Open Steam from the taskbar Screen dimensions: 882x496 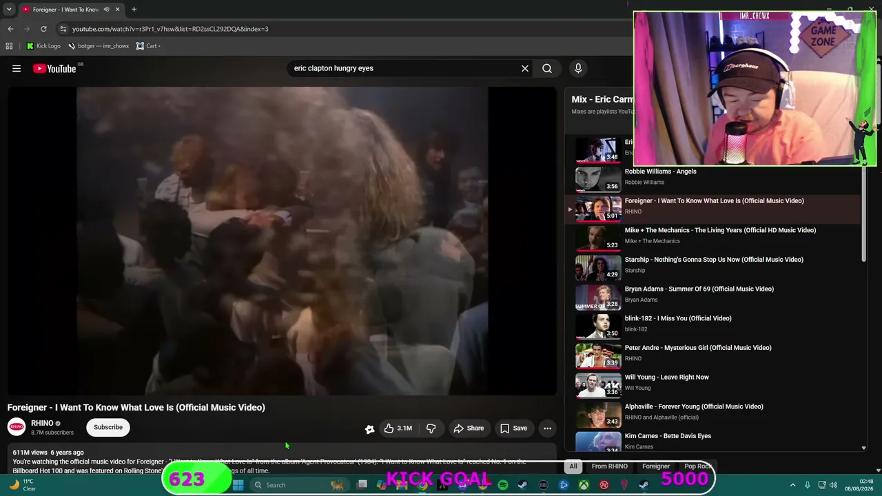click(x=523, y=485)
